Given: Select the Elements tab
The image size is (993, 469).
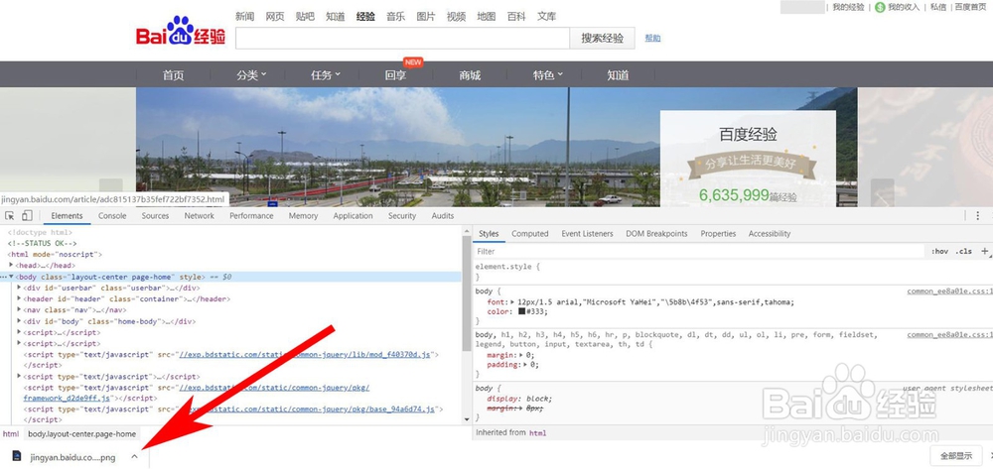Looking at the screenshot, I should pos(67,216).
